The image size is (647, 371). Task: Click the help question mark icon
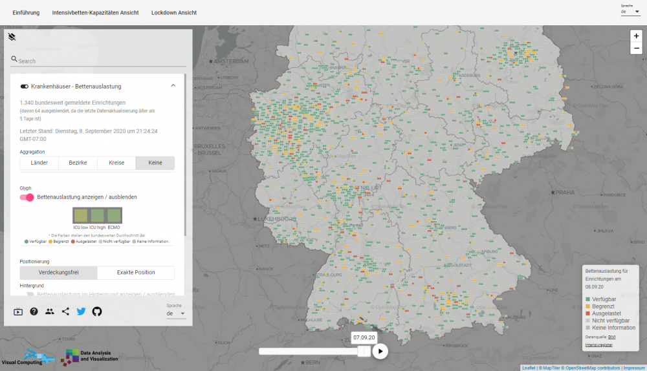pos(34,312)
